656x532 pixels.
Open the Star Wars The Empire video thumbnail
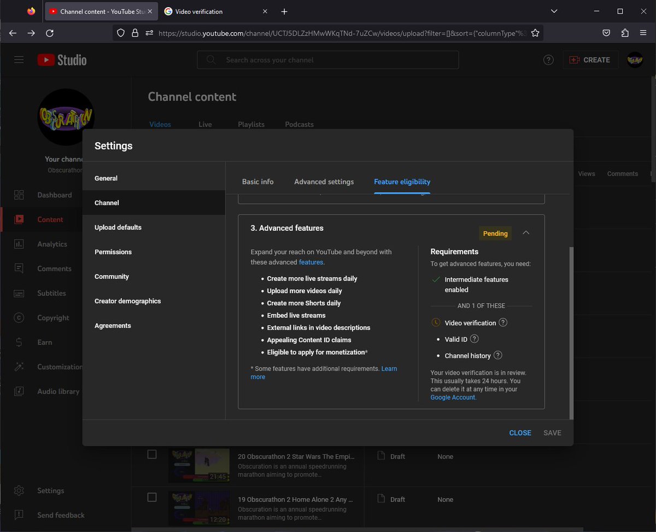click(x=199, y=465)
